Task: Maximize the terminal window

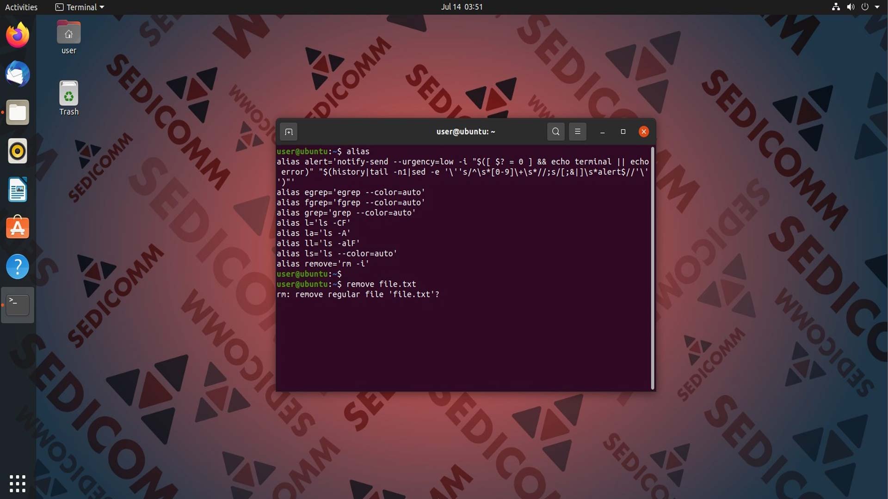Action: pyautogui.click(x=623, y=132)
